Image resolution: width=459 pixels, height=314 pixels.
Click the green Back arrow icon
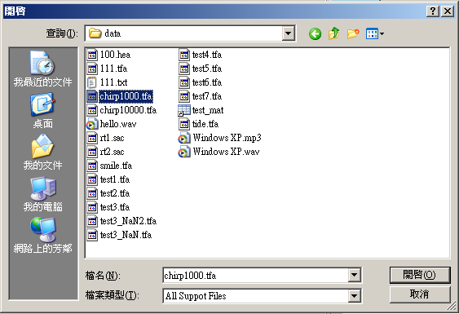pyautogui.click(x=315, y=34)
